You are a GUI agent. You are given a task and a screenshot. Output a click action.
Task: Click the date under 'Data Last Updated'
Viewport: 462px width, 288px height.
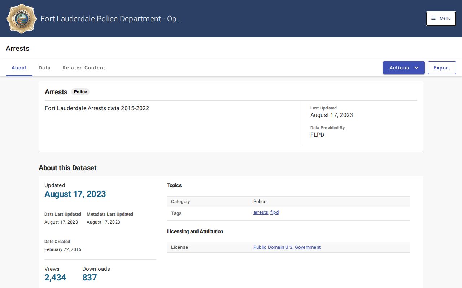click(61, 222)
